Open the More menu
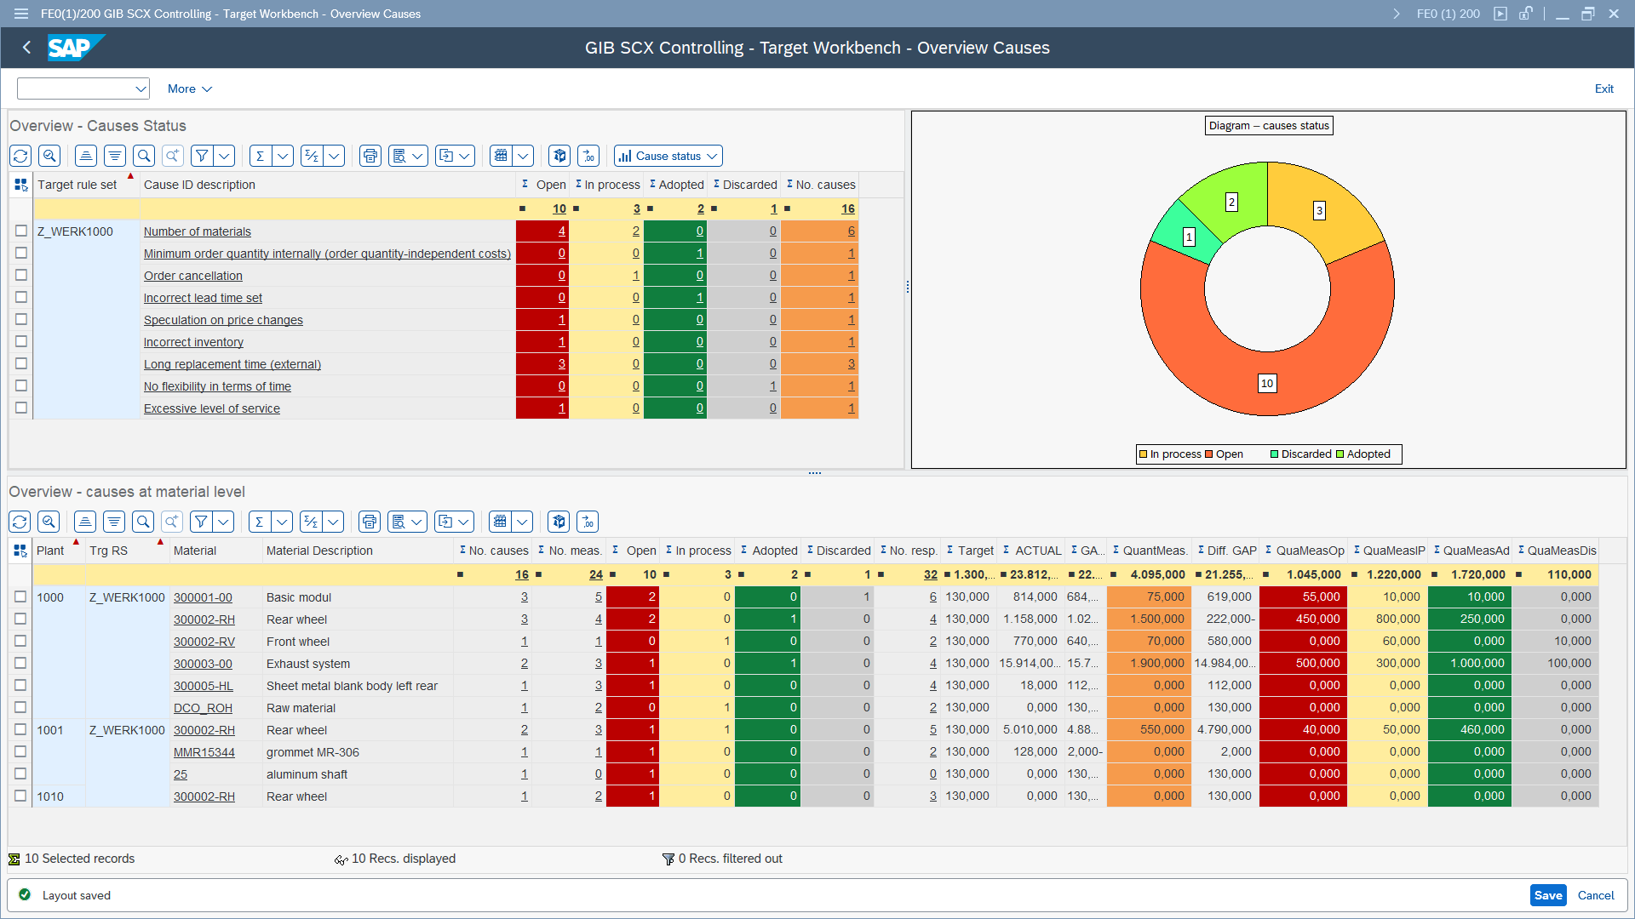The width and height of the screenshot is (1635, 919). click(189, 88)
